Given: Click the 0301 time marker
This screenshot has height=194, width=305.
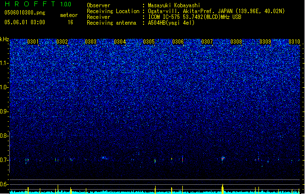Looking at the screenshot, I should (33, 42).
